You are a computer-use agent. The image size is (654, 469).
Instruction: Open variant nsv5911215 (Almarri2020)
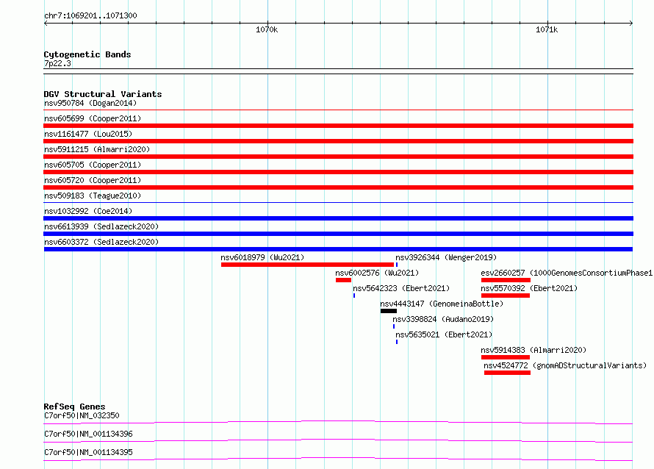97,149
